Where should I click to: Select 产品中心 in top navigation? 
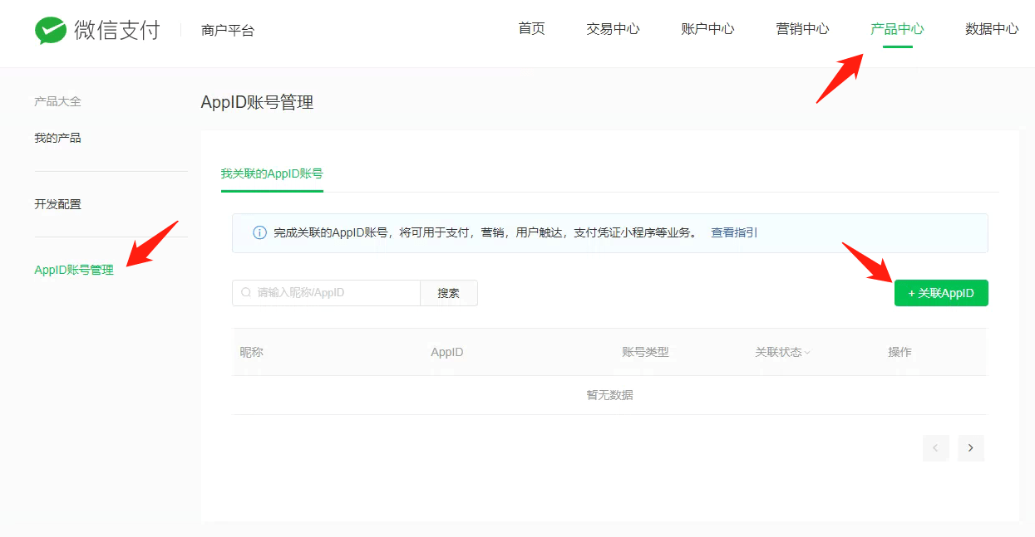[897, 29]
